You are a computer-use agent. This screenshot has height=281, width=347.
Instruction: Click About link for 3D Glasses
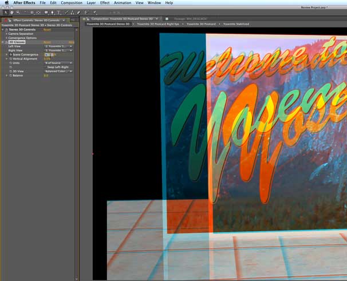71,42
